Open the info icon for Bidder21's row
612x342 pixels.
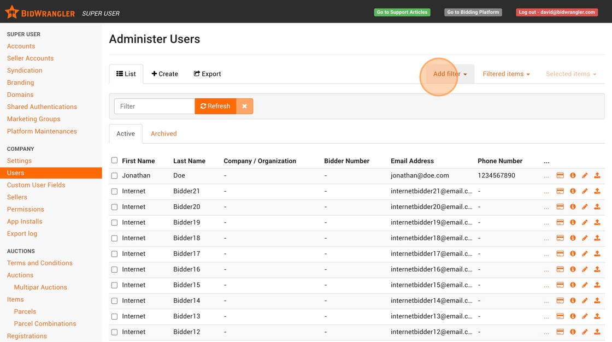[x=573, y=191]
